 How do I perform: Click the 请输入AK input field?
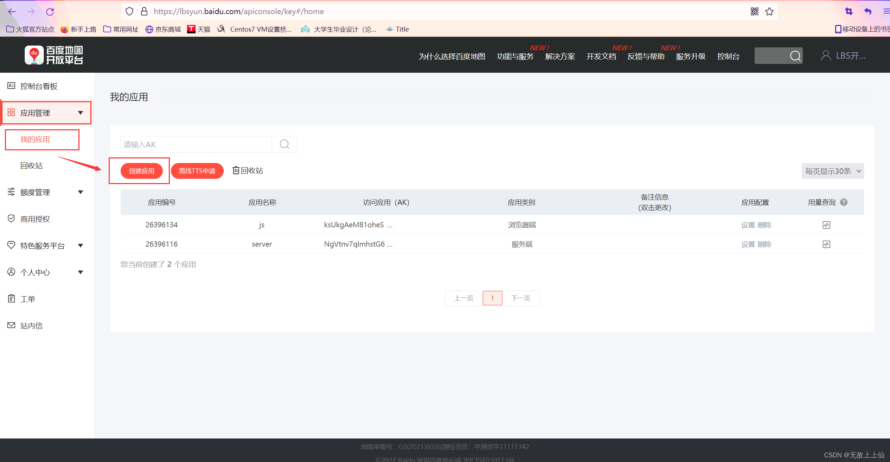pyautogui.click(x=196, y=144)
